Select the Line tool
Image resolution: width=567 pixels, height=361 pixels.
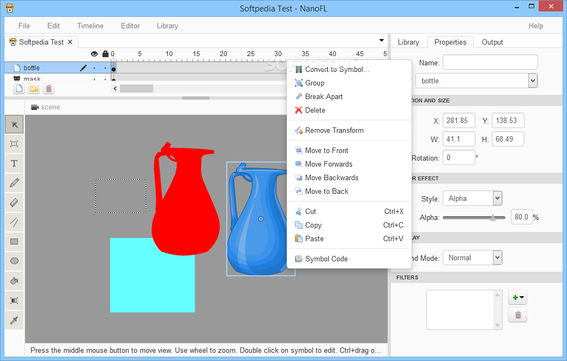click(x=14, y=222)
